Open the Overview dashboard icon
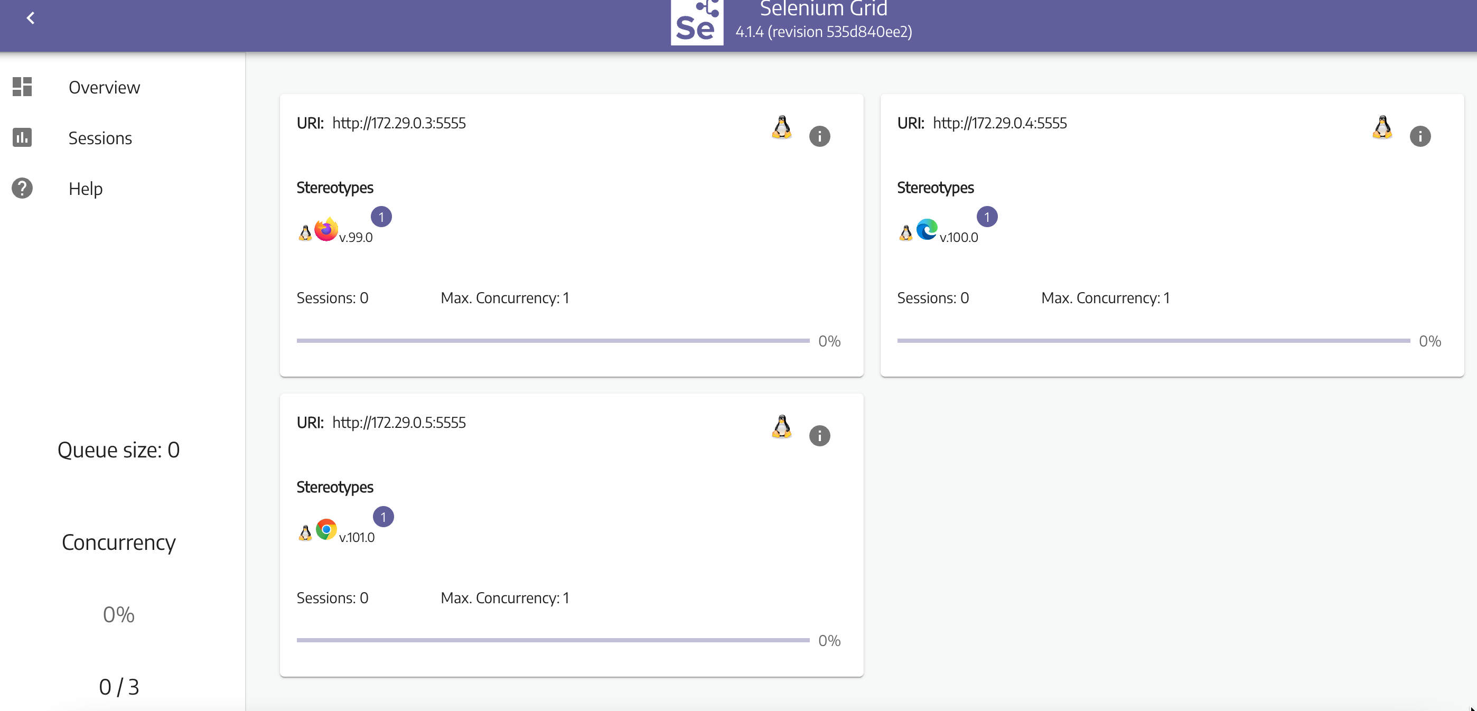This screenshot has height=711, width=1477. tap(22, 87)
